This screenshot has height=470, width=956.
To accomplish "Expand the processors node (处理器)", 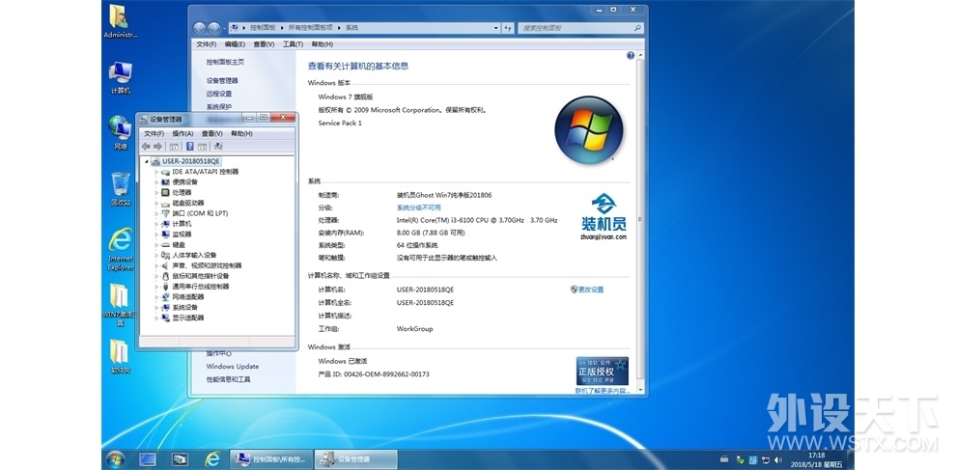I will click(x=156, y=193).
